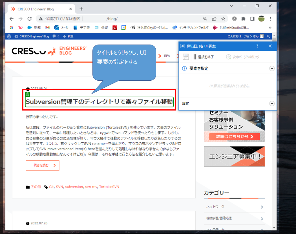Open the subversion tag link
The width and height of the screenshot is (296, 234).
point(74,187)
